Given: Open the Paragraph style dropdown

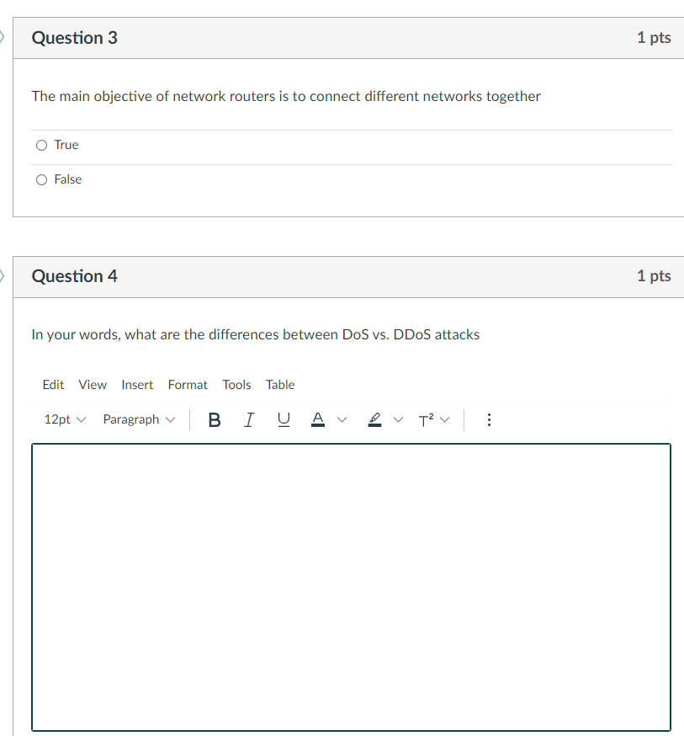Looking at the screenshot, I should tap(138, 419).
